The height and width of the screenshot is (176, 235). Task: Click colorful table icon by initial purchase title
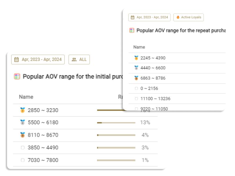tap(17, 77)
